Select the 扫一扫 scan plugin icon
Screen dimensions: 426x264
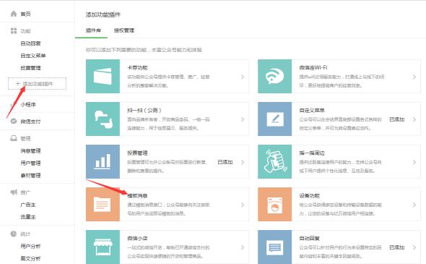tap(103, 119)
